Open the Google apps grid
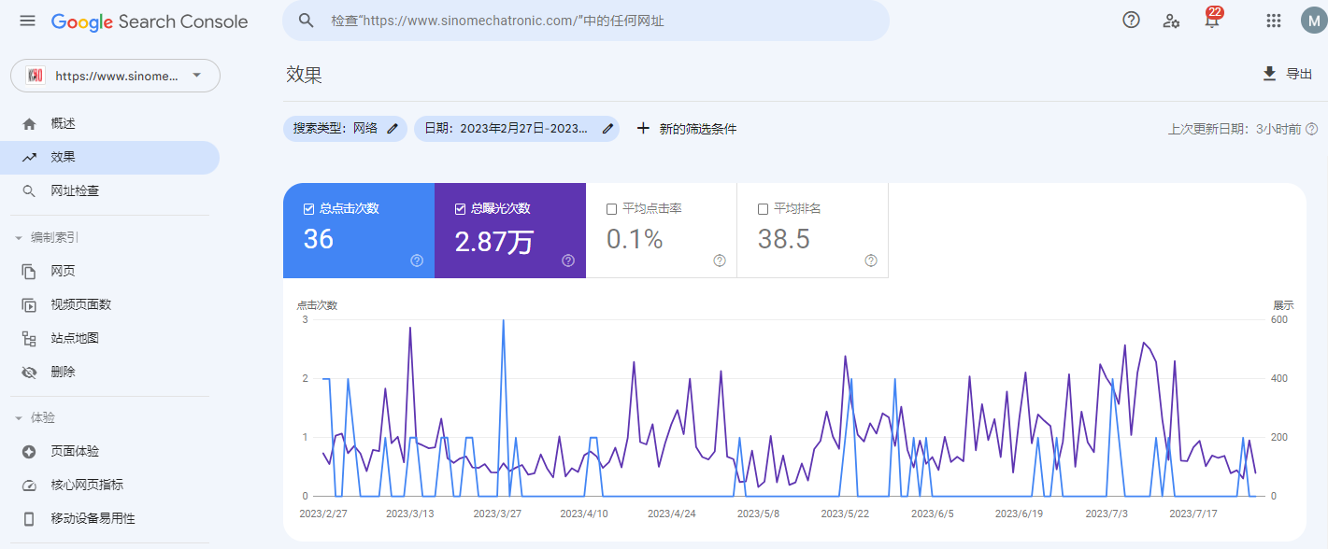The height and width of the screenshot is (549, 1328). 1273,21
